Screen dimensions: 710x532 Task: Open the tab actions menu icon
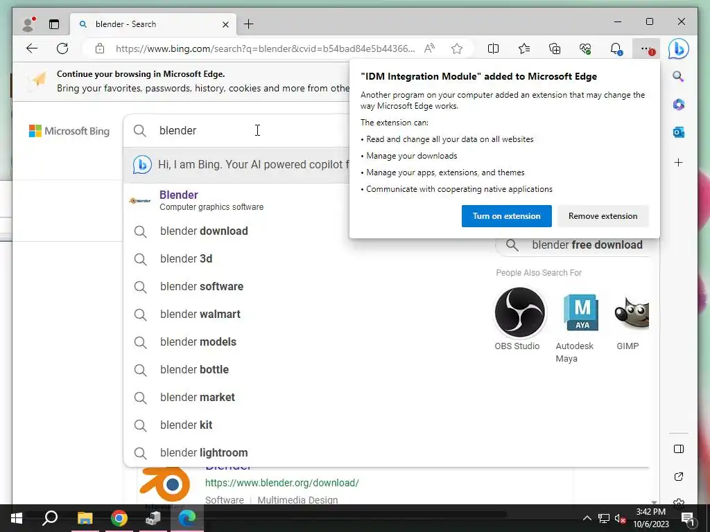point(54,24)
